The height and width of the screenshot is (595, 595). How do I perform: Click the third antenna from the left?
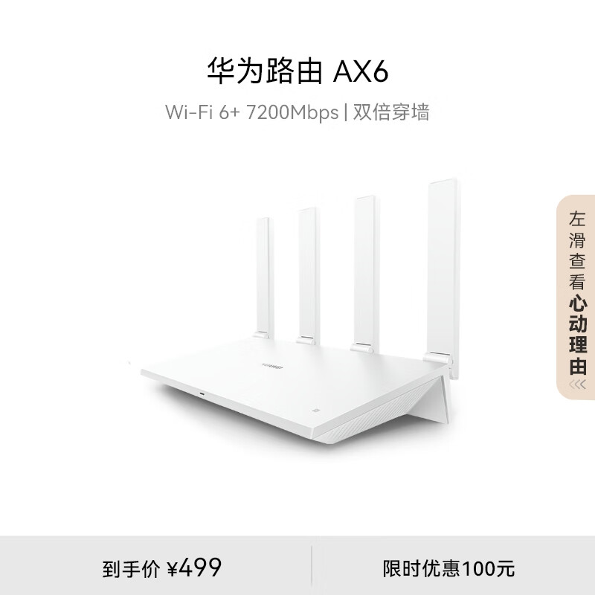pyautogui.click(x=366, y=271)
